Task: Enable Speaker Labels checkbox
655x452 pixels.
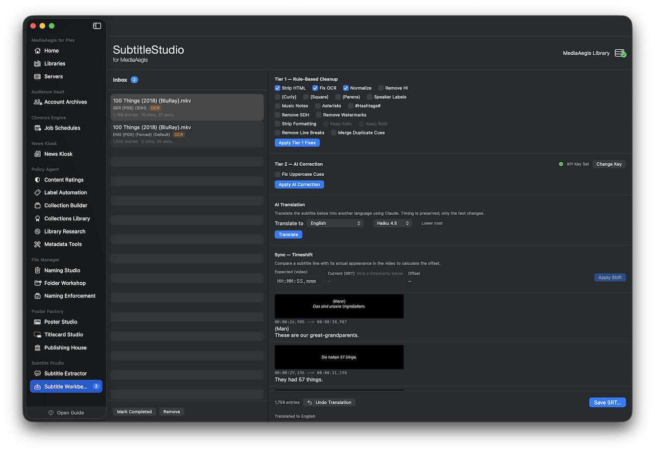Action: coord(369,97)
